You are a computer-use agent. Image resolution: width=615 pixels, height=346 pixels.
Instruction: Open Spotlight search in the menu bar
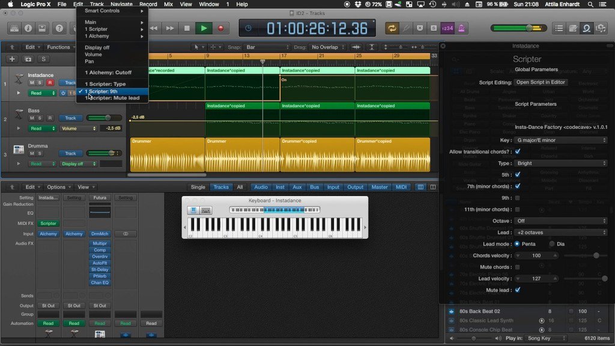click(x=590, y=4)
